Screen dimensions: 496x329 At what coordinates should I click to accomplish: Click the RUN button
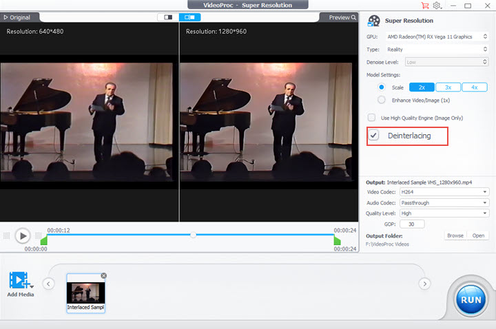pos(471,299)
